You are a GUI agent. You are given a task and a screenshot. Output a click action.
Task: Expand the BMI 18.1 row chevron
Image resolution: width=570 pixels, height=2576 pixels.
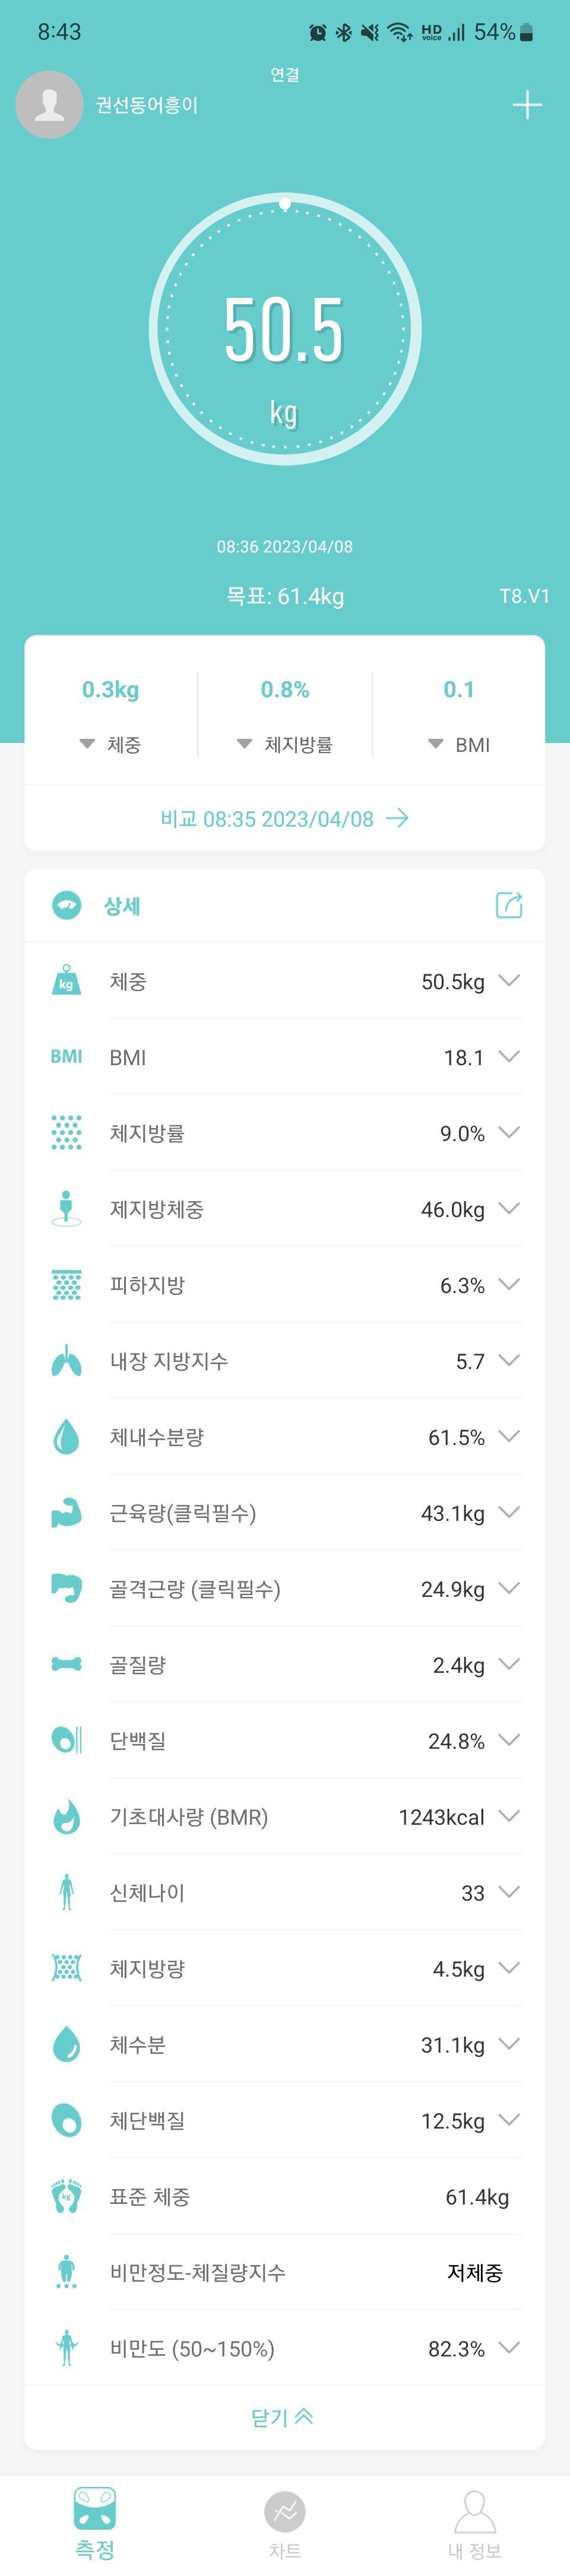pos(509,1056)
